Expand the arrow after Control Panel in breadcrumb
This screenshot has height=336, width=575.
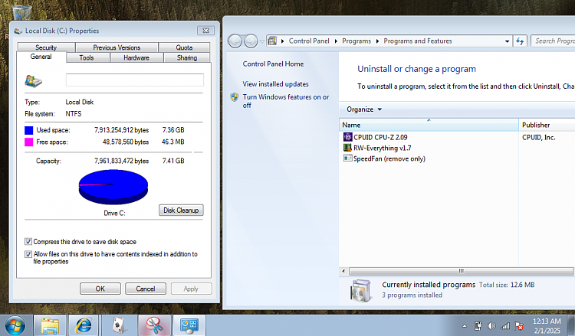tap(336, 41)
